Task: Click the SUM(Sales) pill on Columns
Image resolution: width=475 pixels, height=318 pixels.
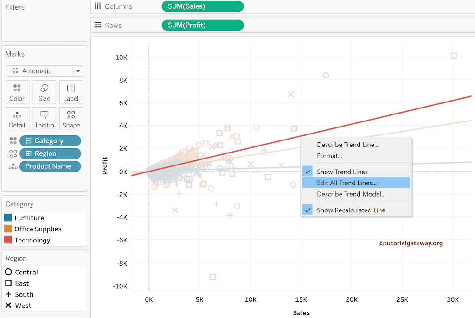Action: tap(202, 6)
